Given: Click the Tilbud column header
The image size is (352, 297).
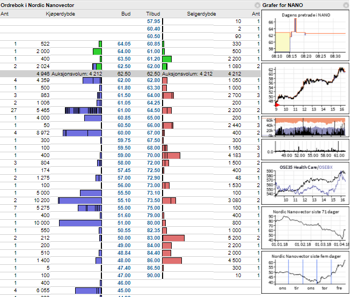Looking at the screenshot, I should click(153, 14).
